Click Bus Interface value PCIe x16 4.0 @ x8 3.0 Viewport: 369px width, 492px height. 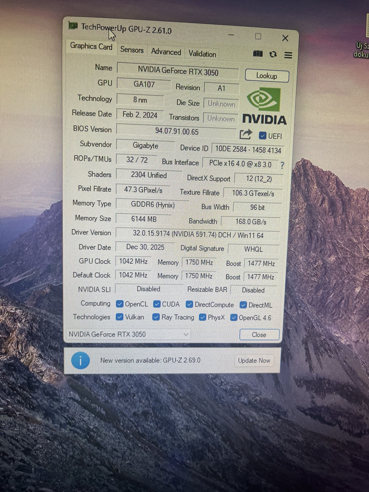click(x=240, y=164)
